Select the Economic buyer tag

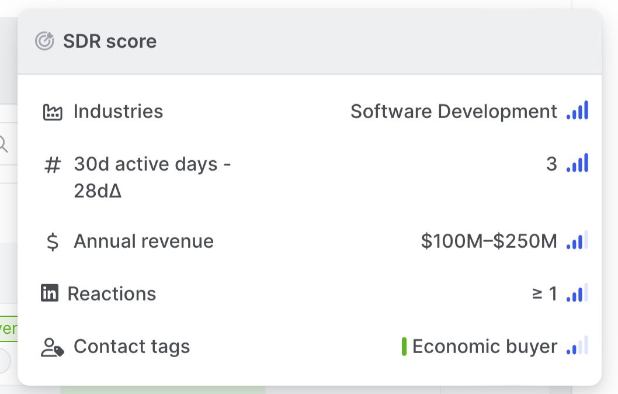pyautogui.click(x=485, y=347)
